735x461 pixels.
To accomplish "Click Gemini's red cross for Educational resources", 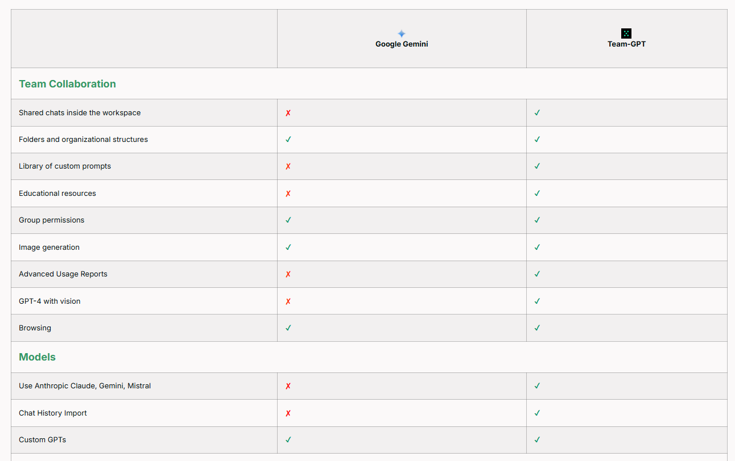I will click(x=288, y=194).
